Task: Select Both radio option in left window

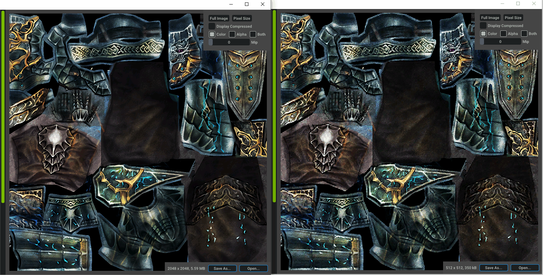Action: point(253,34)
